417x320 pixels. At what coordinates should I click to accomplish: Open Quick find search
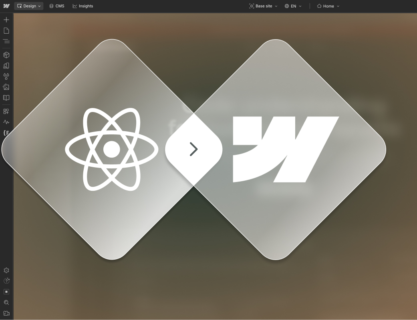[6, 302]
